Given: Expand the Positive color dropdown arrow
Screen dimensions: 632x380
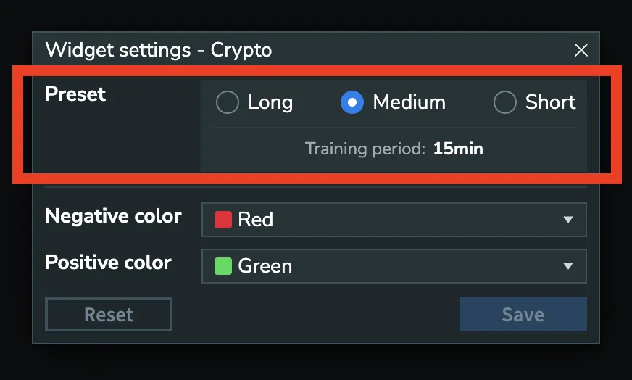Looking at the screenshot, I should [x=568, y=266].
